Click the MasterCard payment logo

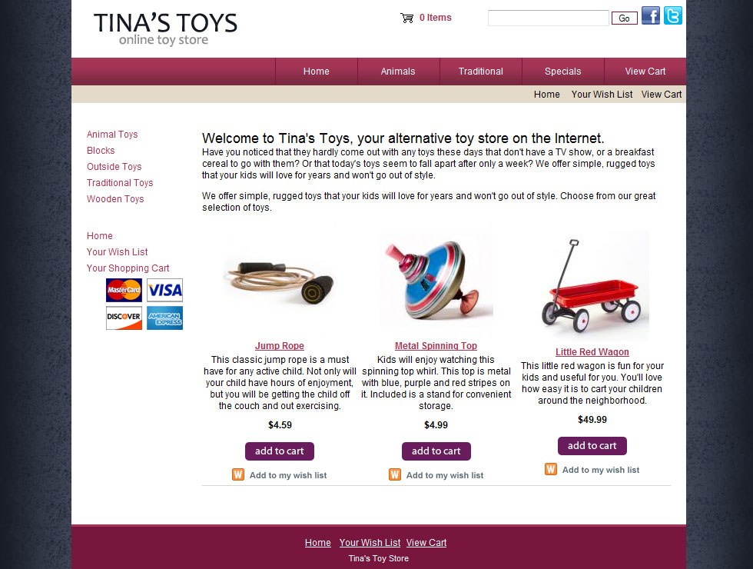[124, 290]
